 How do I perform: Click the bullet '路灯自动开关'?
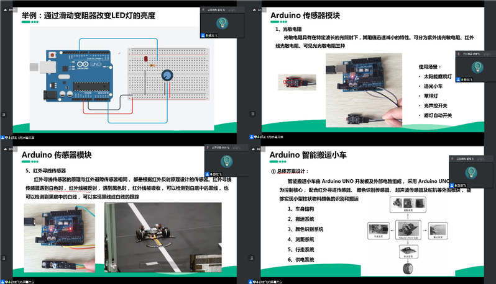[x=438, y=115]
